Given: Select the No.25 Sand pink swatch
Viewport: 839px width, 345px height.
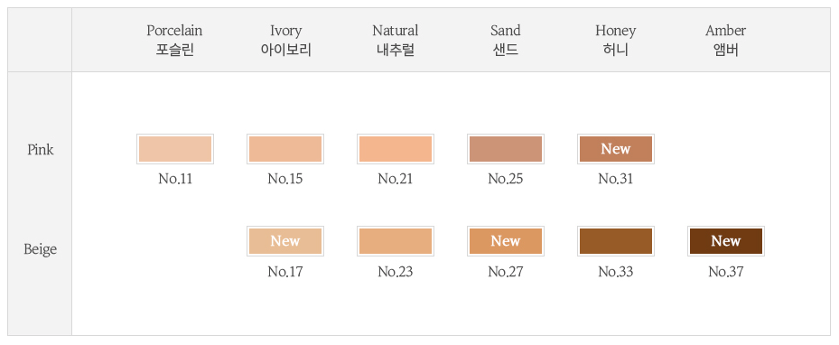Looking at the screenshot, I should click(x=506, y=149).
